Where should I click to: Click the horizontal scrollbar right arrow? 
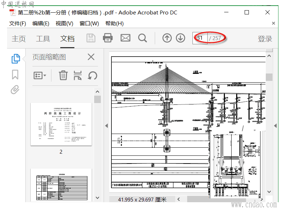click(262, 199)
